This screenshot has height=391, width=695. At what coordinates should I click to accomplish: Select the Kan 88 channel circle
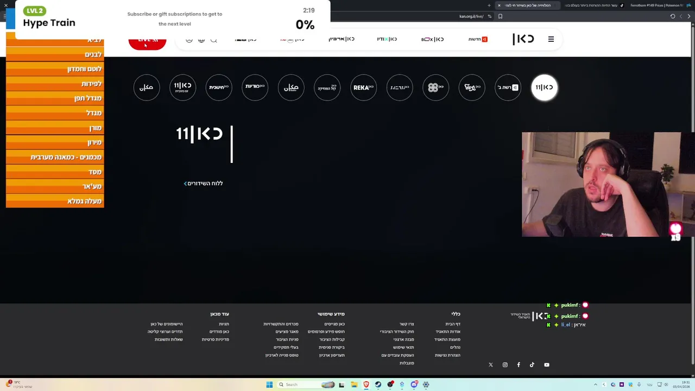click(x=435, y=87)
